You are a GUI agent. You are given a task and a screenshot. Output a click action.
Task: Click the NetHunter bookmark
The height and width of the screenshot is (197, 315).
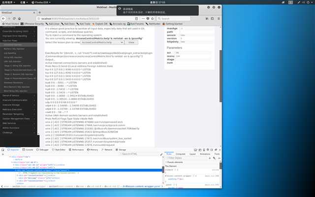tap(153, 24)
